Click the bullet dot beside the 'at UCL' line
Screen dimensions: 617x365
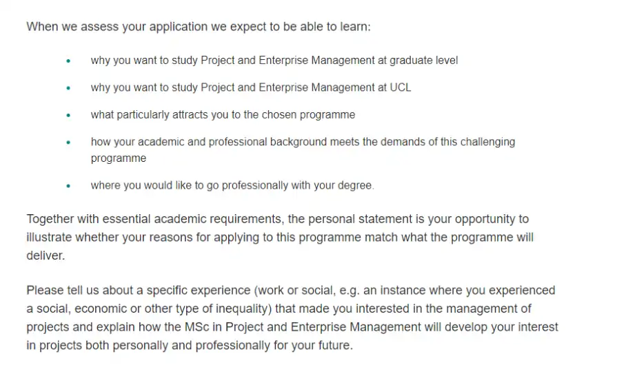(68, 88)
